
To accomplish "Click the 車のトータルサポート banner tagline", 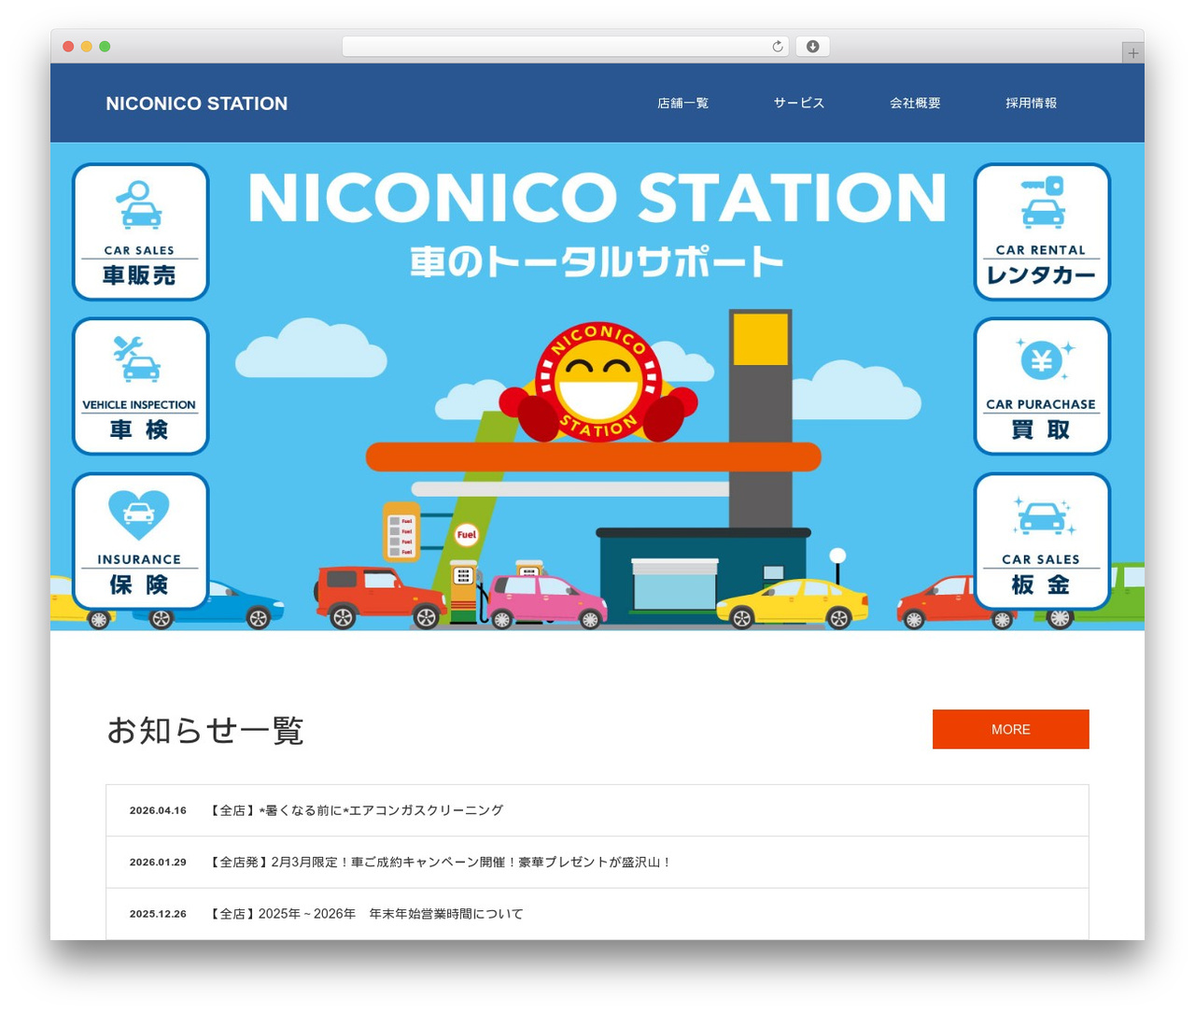I will click(x=597, y=262).
